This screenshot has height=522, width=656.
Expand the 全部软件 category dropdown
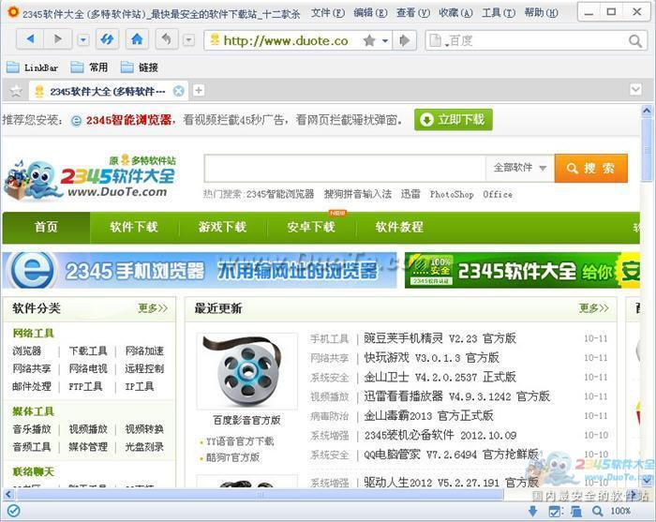coord(520,168)
